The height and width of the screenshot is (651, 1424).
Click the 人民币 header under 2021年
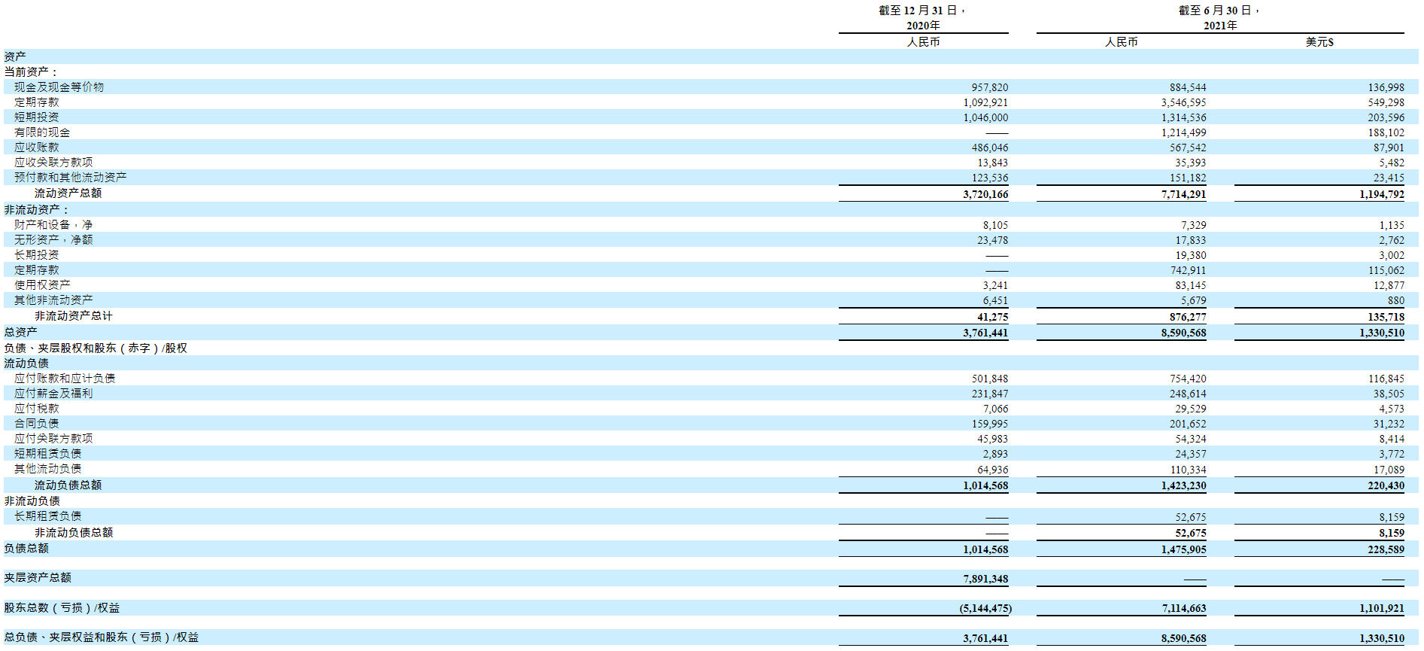(x=1121, y=42)
